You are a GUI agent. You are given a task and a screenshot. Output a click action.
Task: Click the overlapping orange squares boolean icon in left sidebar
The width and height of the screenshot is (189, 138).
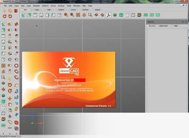(x=17, y=129)
